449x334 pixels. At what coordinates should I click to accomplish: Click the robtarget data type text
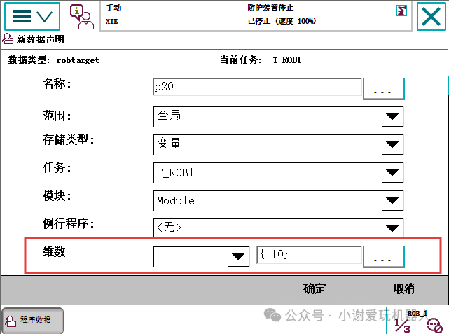click(78, 60)
